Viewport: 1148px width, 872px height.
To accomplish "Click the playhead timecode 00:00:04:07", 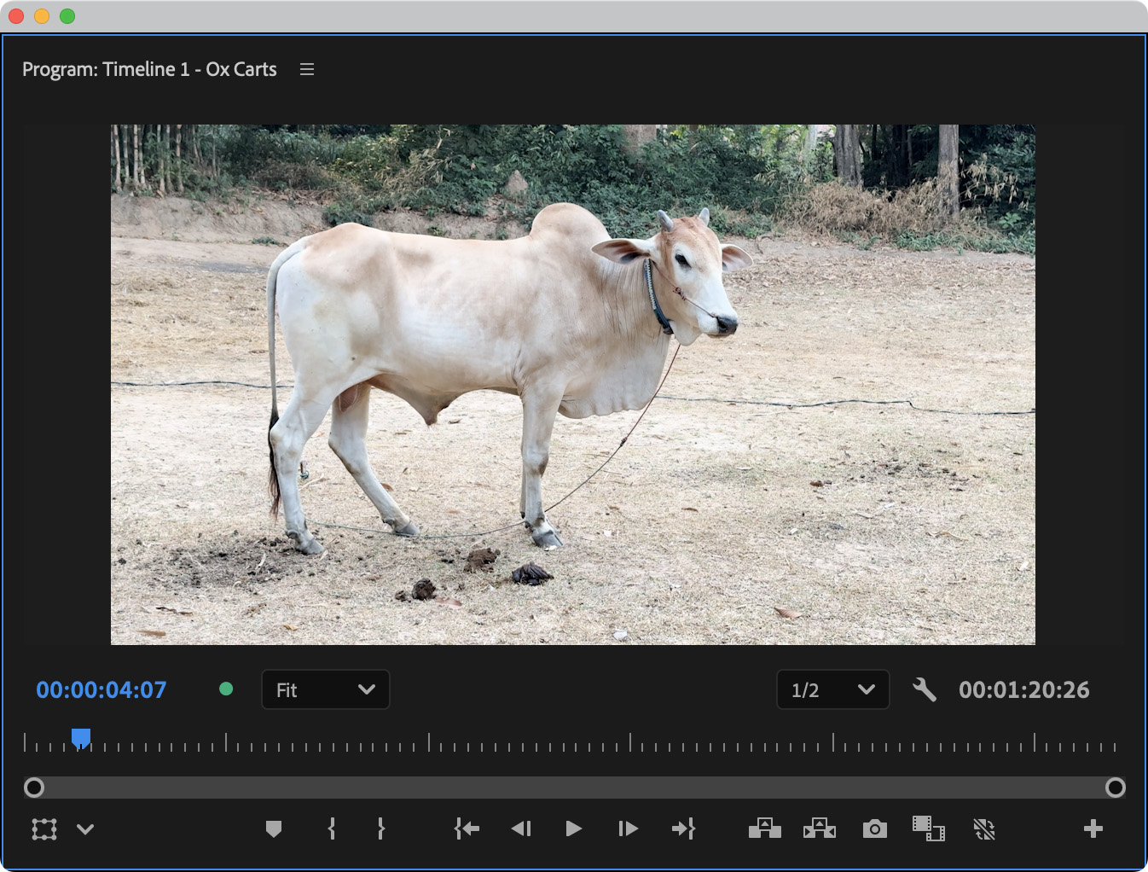I will click(x=101, y=689).
